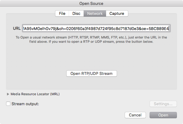
Task: Cancel the Open Source dialog
Action: 135,115
